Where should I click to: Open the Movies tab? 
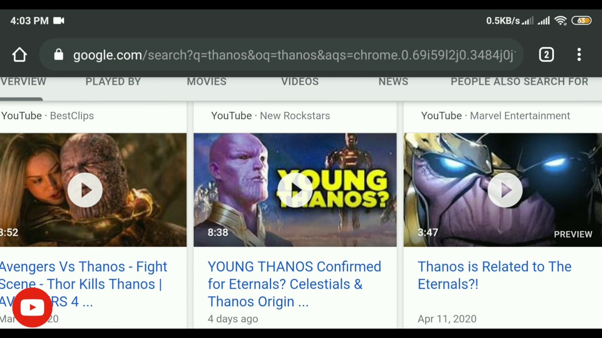click(x=206, y=82)
